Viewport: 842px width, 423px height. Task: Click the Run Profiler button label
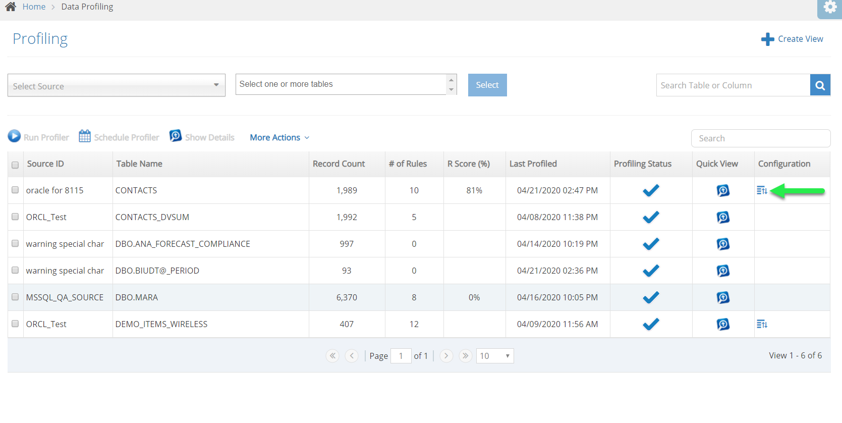tap(46, 137)
